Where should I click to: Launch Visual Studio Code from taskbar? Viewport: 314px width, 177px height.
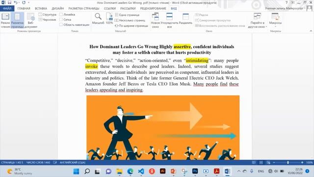click(141, 172)
